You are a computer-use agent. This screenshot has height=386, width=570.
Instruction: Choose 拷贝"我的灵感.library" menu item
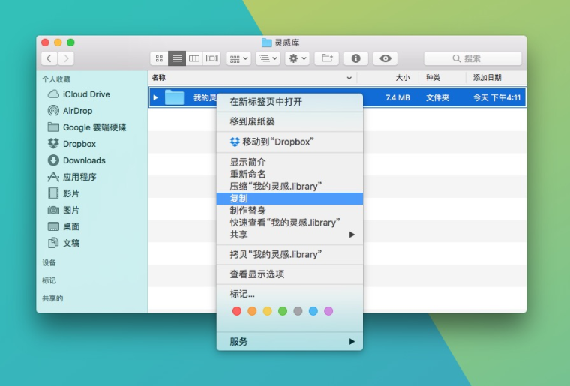(x=289, y=255)
